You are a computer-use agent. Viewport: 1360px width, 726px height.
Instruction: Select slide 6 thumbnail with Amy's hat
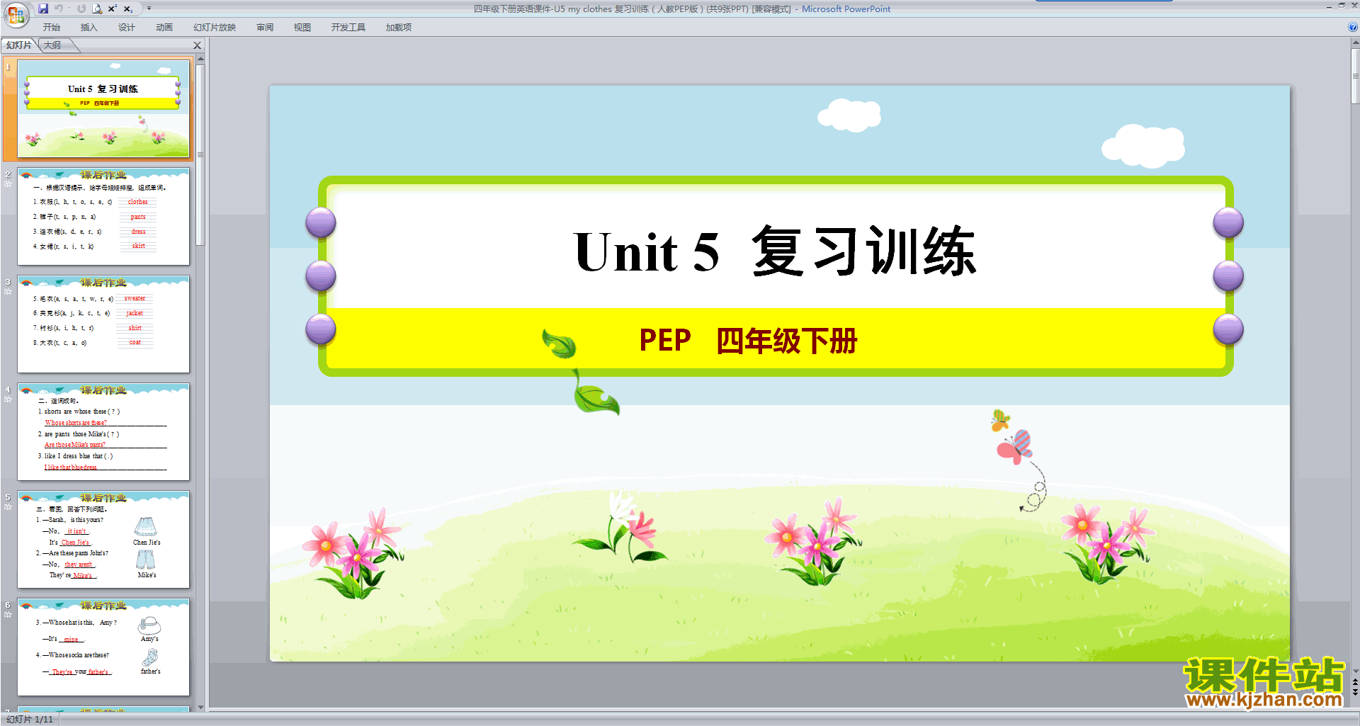point(103,647)
